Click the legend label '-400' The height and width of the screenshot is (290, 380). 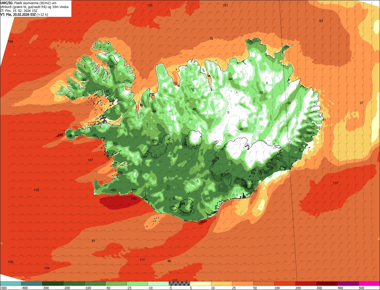click(25, 288)
